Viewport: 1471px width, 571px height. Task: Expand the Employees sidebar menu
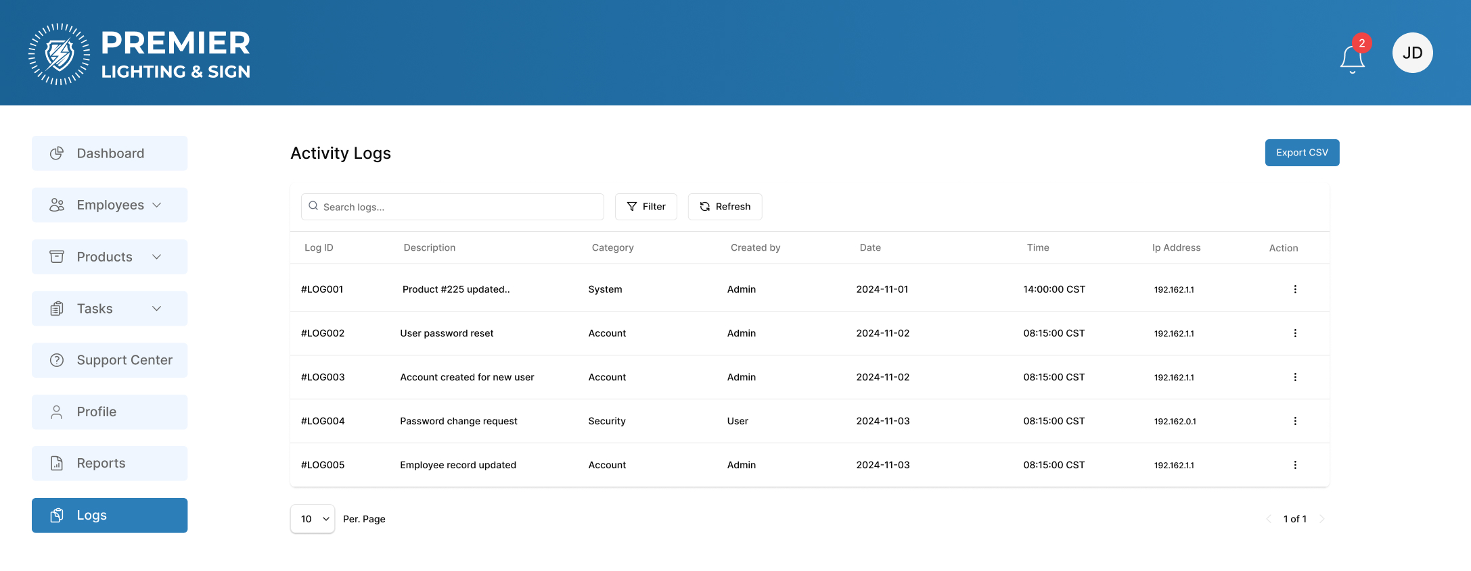[x=110, y=205]
